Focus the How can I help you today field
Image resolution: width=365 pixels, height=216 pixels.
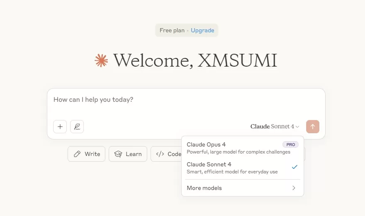point(186,104)
